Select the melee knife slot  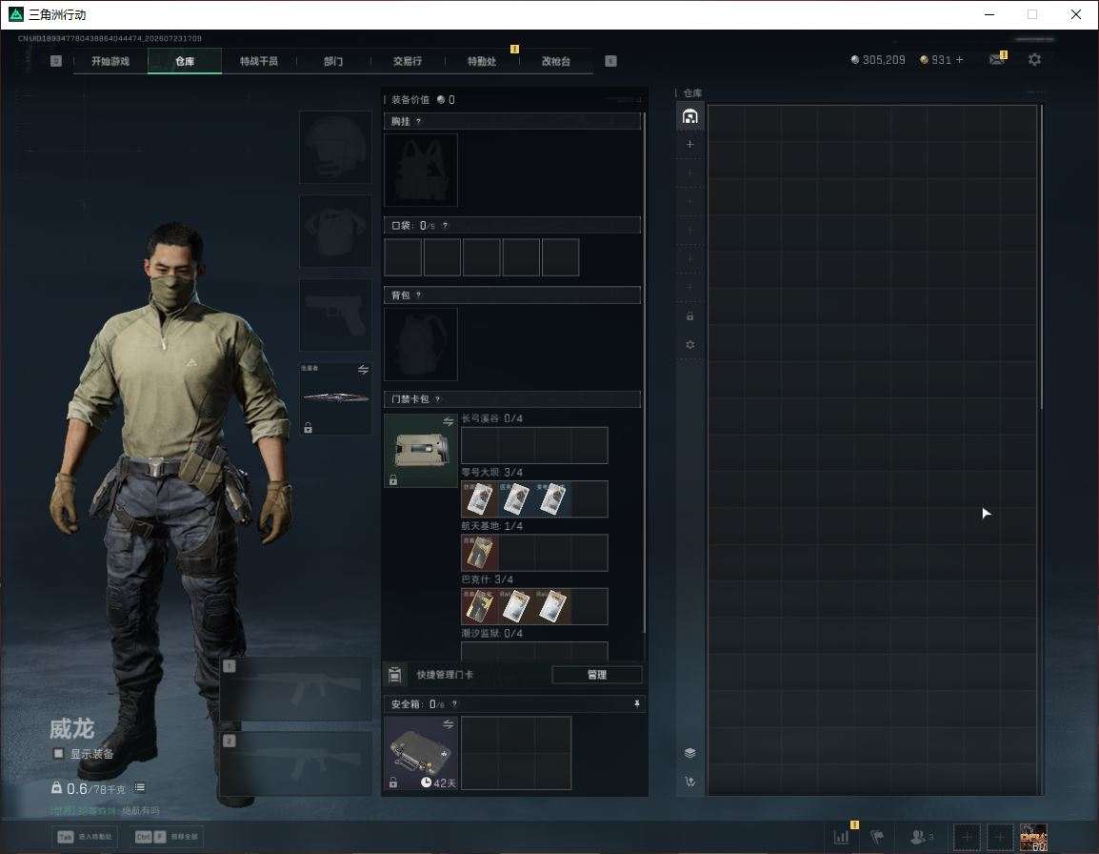(x=336, y=397)
